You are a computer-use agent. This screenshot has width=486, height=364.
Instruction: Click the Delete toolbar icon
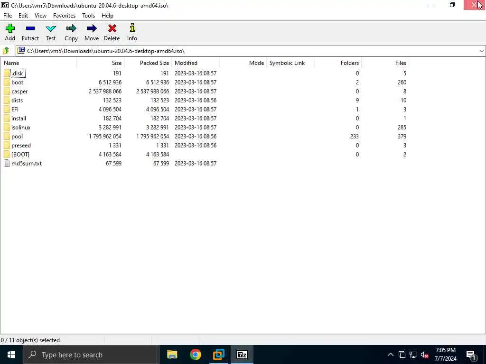tap(112, 28)
